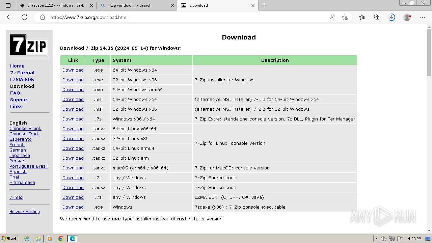Open FAQ page
Viewport: 432px width, 243px height.
pyautogui.click(x=15, y=93)
